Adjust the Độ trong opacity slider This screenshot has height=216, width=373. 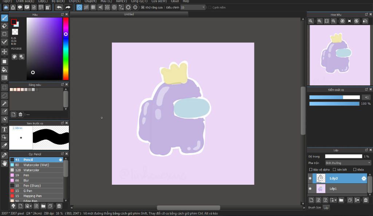coord(343,156)
